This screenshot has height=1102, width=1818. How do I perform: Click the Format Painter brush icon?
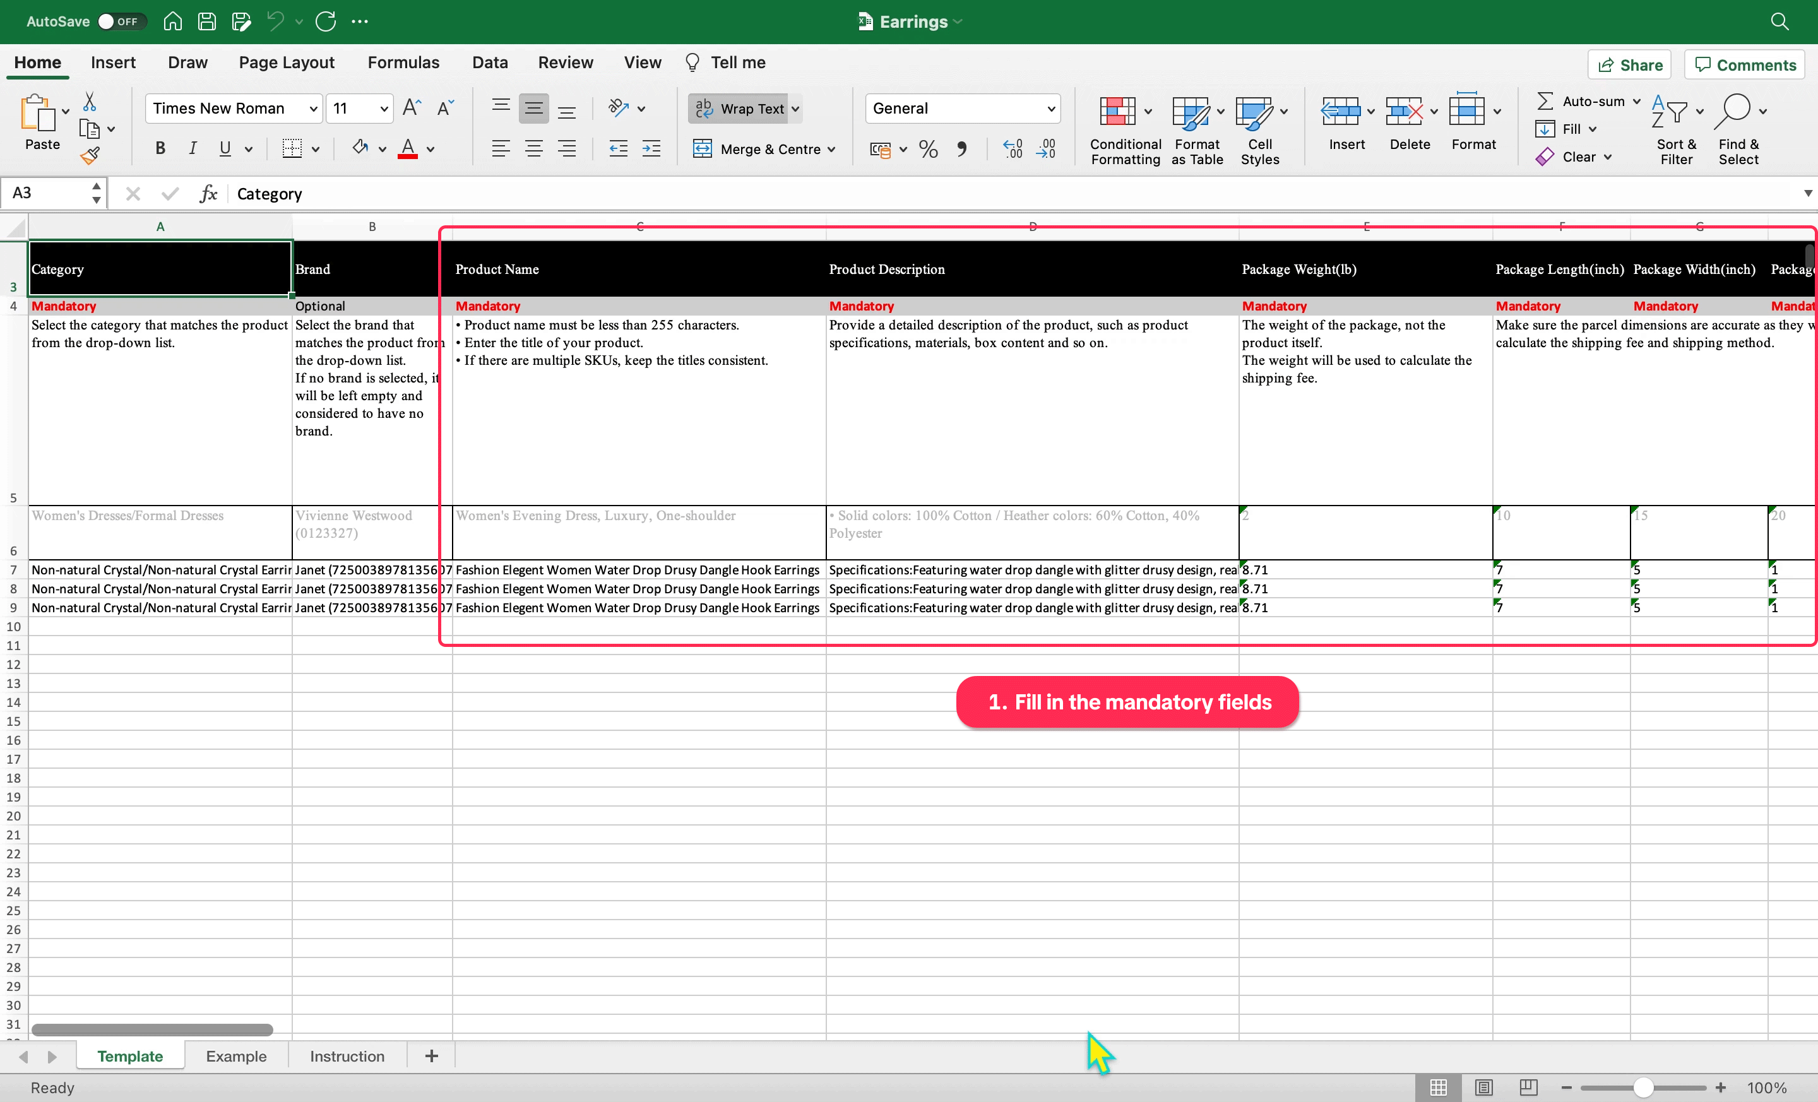point(90,156)
